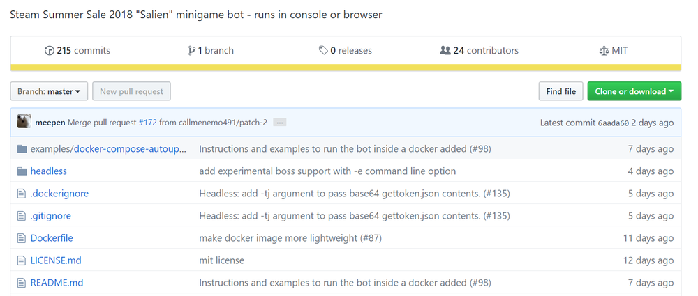View the MIT license link
Image resolution: width=698 pixels, height=296 pixels.
[x=614, y=51]
